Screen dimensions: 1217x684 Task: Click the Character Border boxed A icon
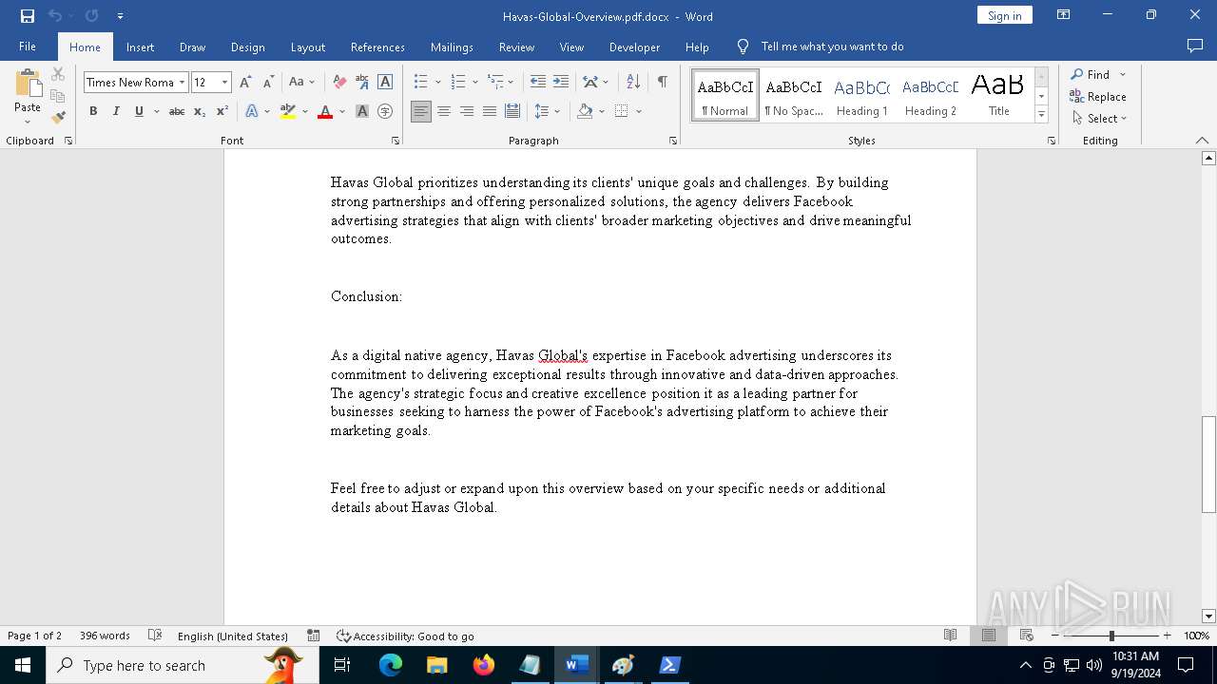[x=385, y=83]
